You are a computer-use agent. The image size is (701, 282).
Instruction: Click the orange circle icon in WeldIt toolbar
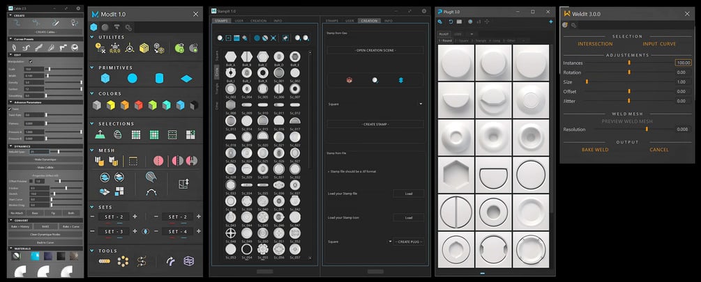[565, 25]
